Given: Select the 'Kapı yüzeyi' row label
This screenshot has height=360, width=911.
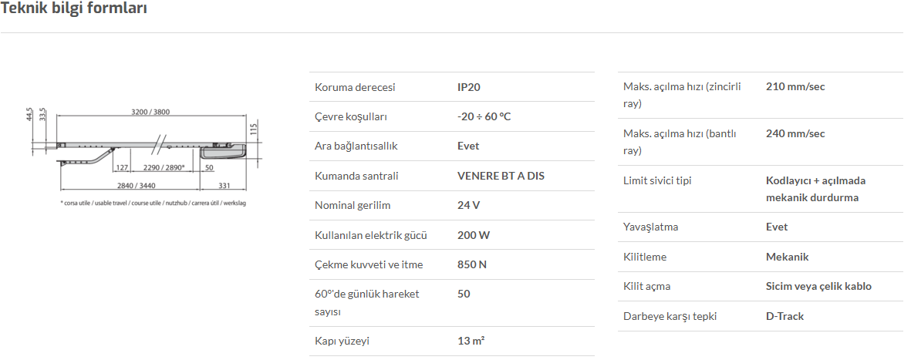Looking at the screenshot, I should (x=342, y=341).
